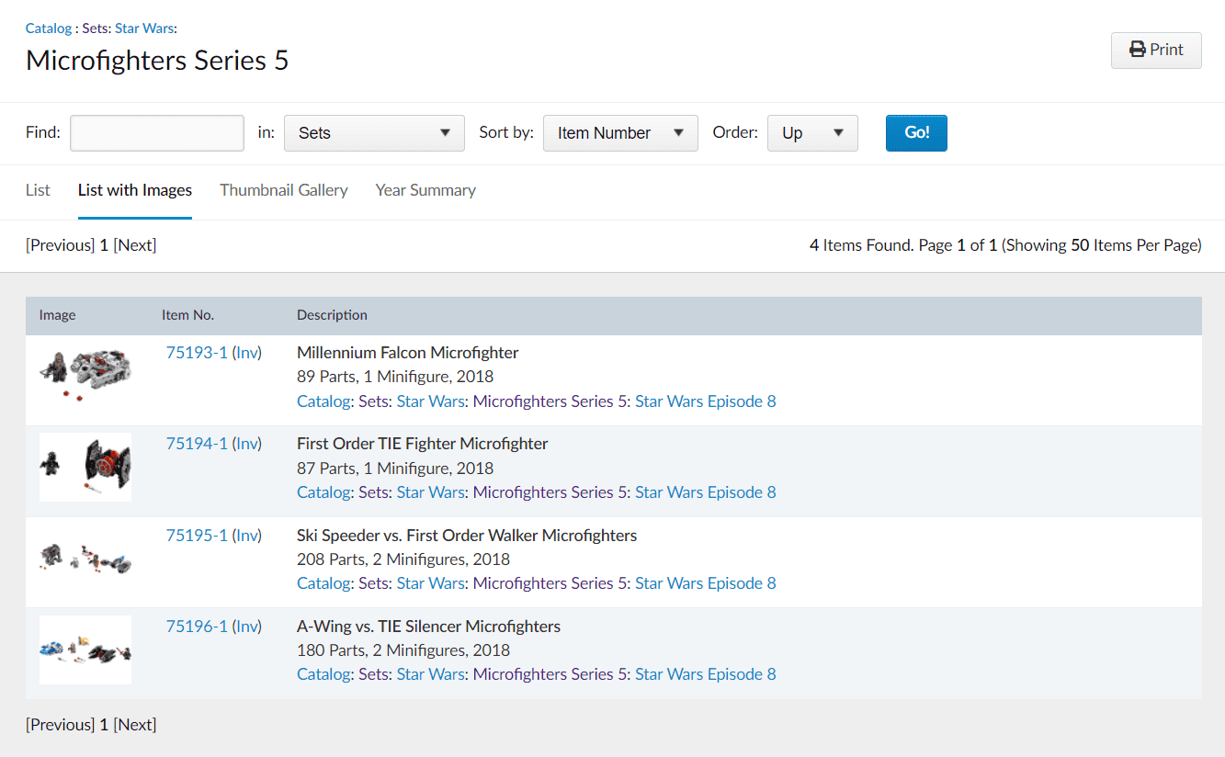Click Star Wars Episode 8 in A-Wing row
Screen dimensions: 1225x757
click(x=706, y=674)
